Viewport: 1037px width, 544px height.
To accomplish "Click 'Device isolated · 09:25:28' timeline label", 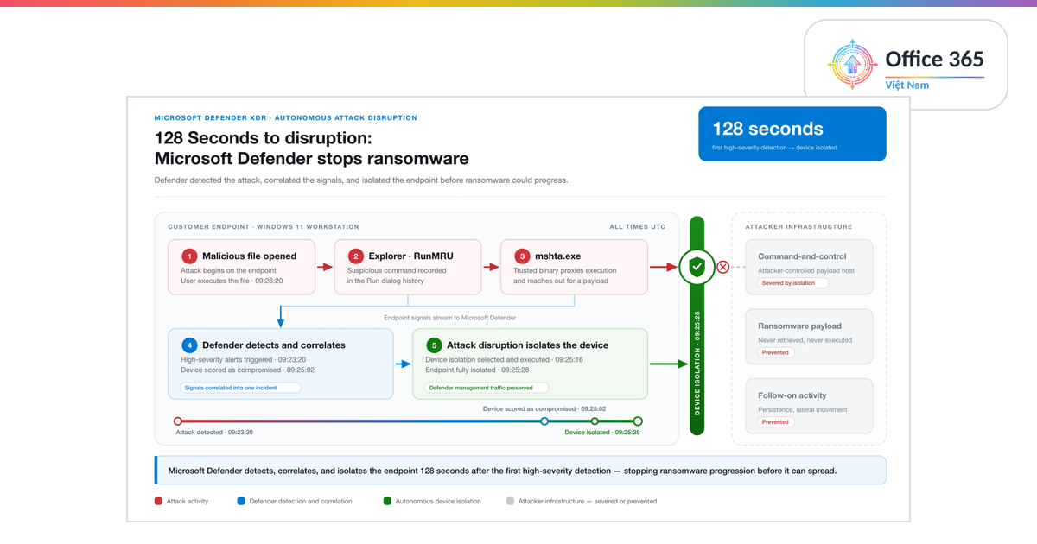I will (601, 432).
